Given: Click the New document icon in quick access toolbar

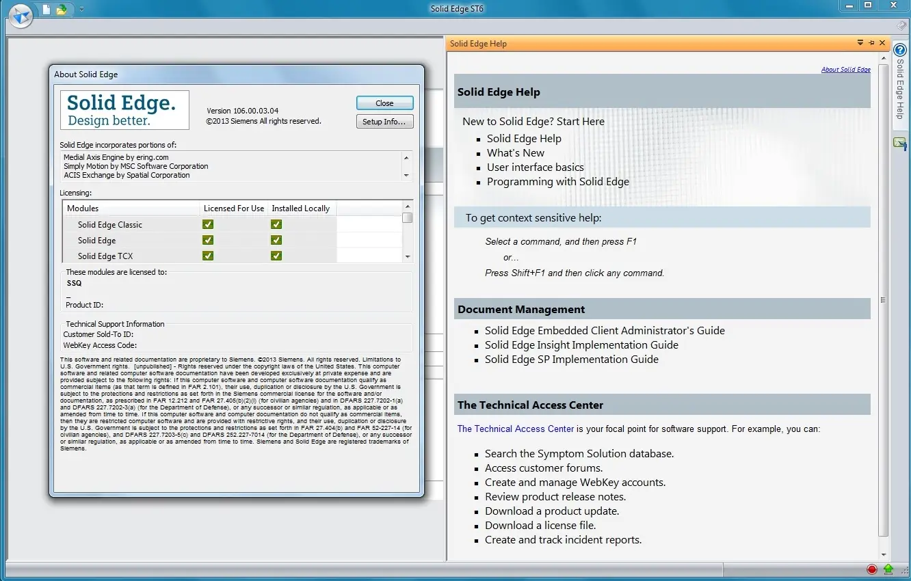Looking at the screenshot, I should click(47, 9).
